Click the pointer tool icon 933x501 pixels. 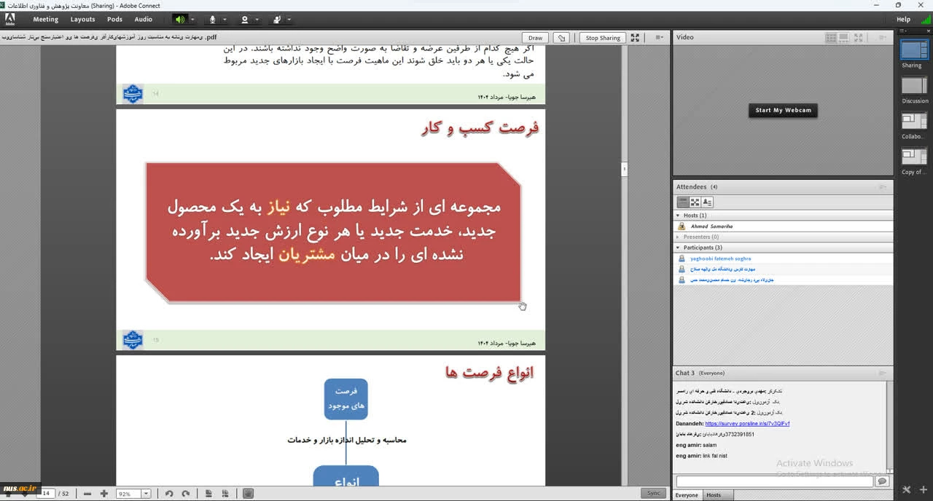pyautogui.click(x=561, y=38)
